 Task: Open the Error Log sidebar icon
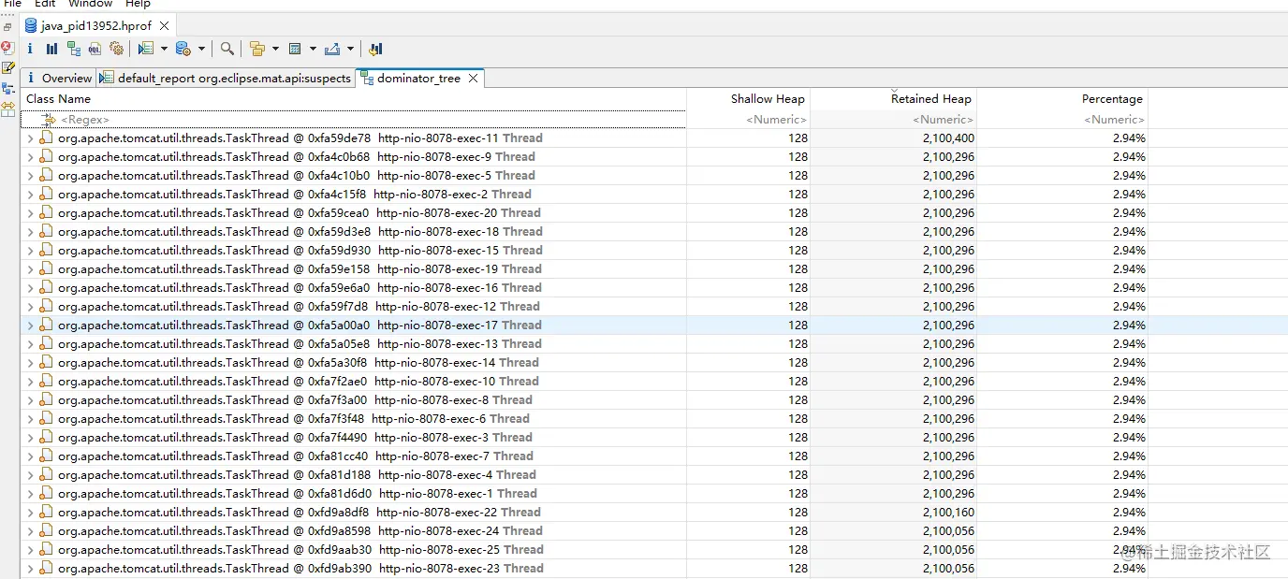(8, 47)
